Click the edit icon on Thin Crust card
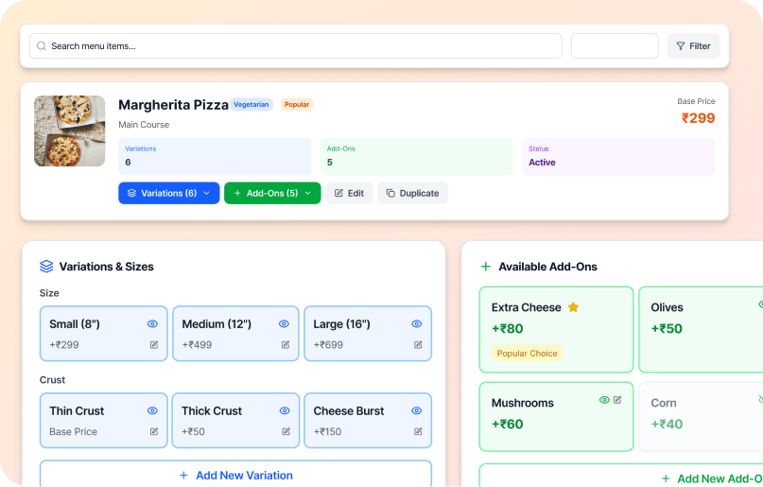The image size is (763, 487). [154, 432]
